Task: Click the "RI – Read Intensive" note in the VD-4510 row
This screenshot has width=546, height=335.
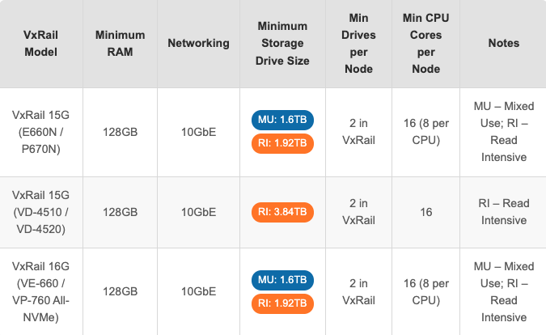Action: [503, 212]
